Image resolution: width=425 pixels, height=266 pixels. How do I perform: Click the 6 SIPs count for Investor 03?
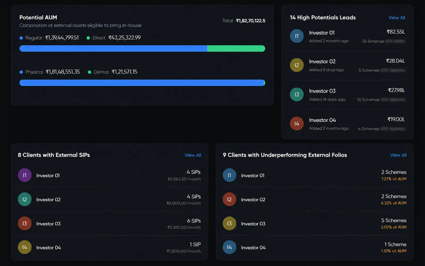194,221
